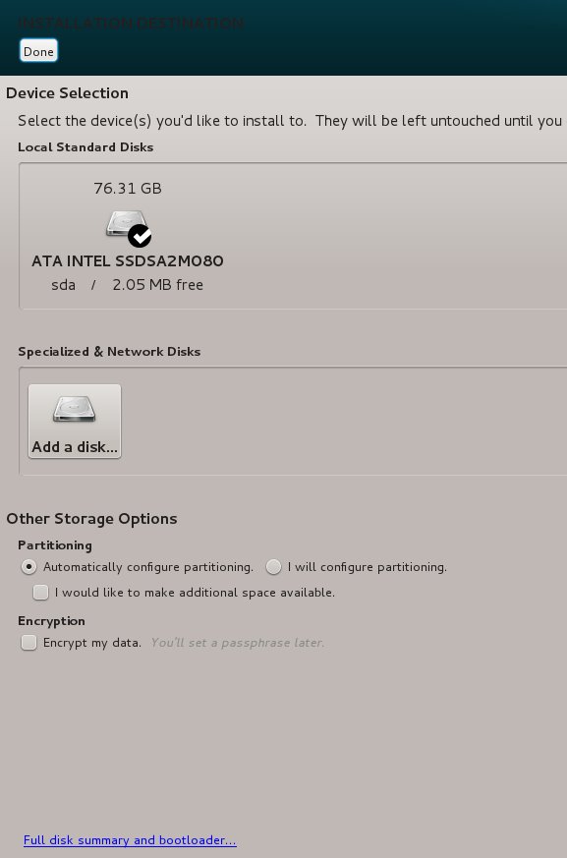Click the Device Selection section heading
Viewport: 567px width, 858px height.
67,92
